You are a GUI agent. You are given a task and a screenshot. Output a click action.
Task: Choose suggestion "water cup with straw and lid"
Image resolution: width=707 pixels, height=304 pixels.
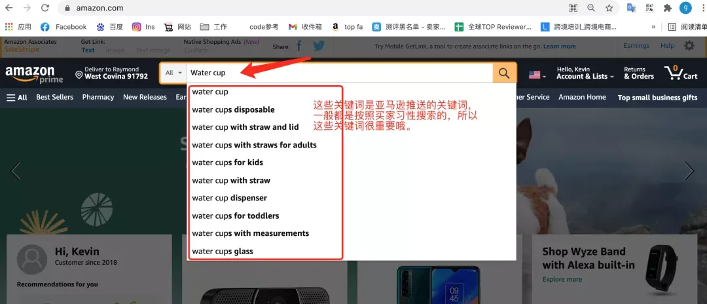[x=245, y=127]
